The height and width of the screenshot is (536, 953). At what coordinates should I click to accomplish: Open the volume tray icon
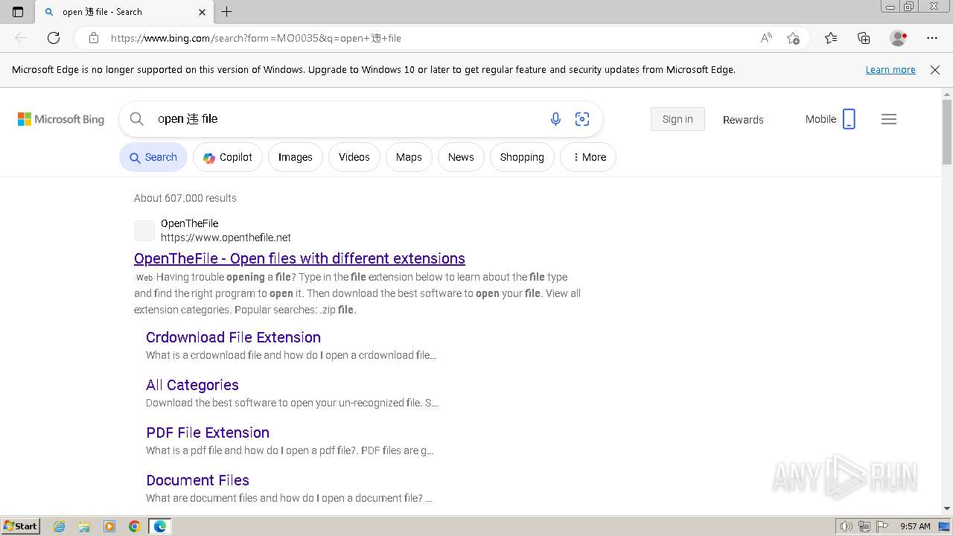coord(846,526)
